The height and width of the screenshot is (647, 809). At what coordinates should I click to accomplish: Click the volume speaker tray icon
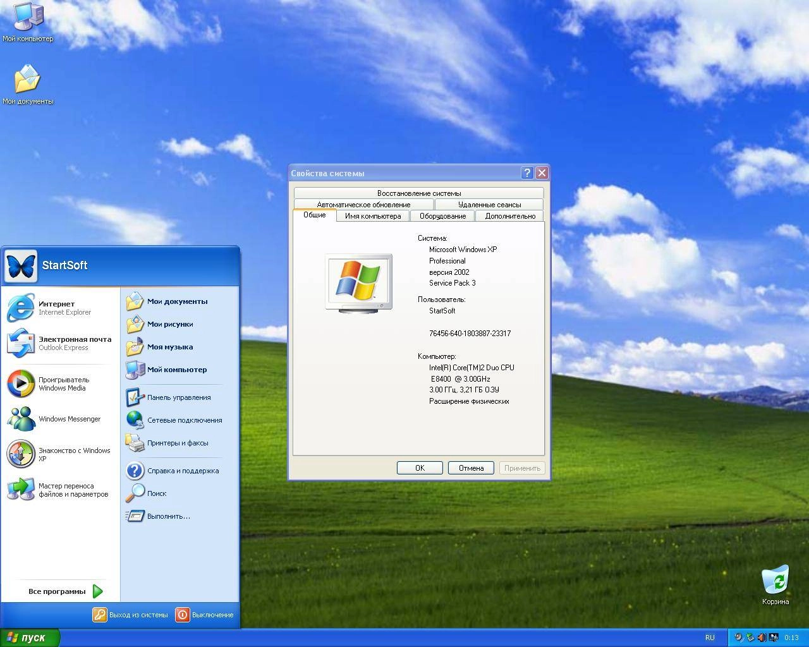pos(761,638)
